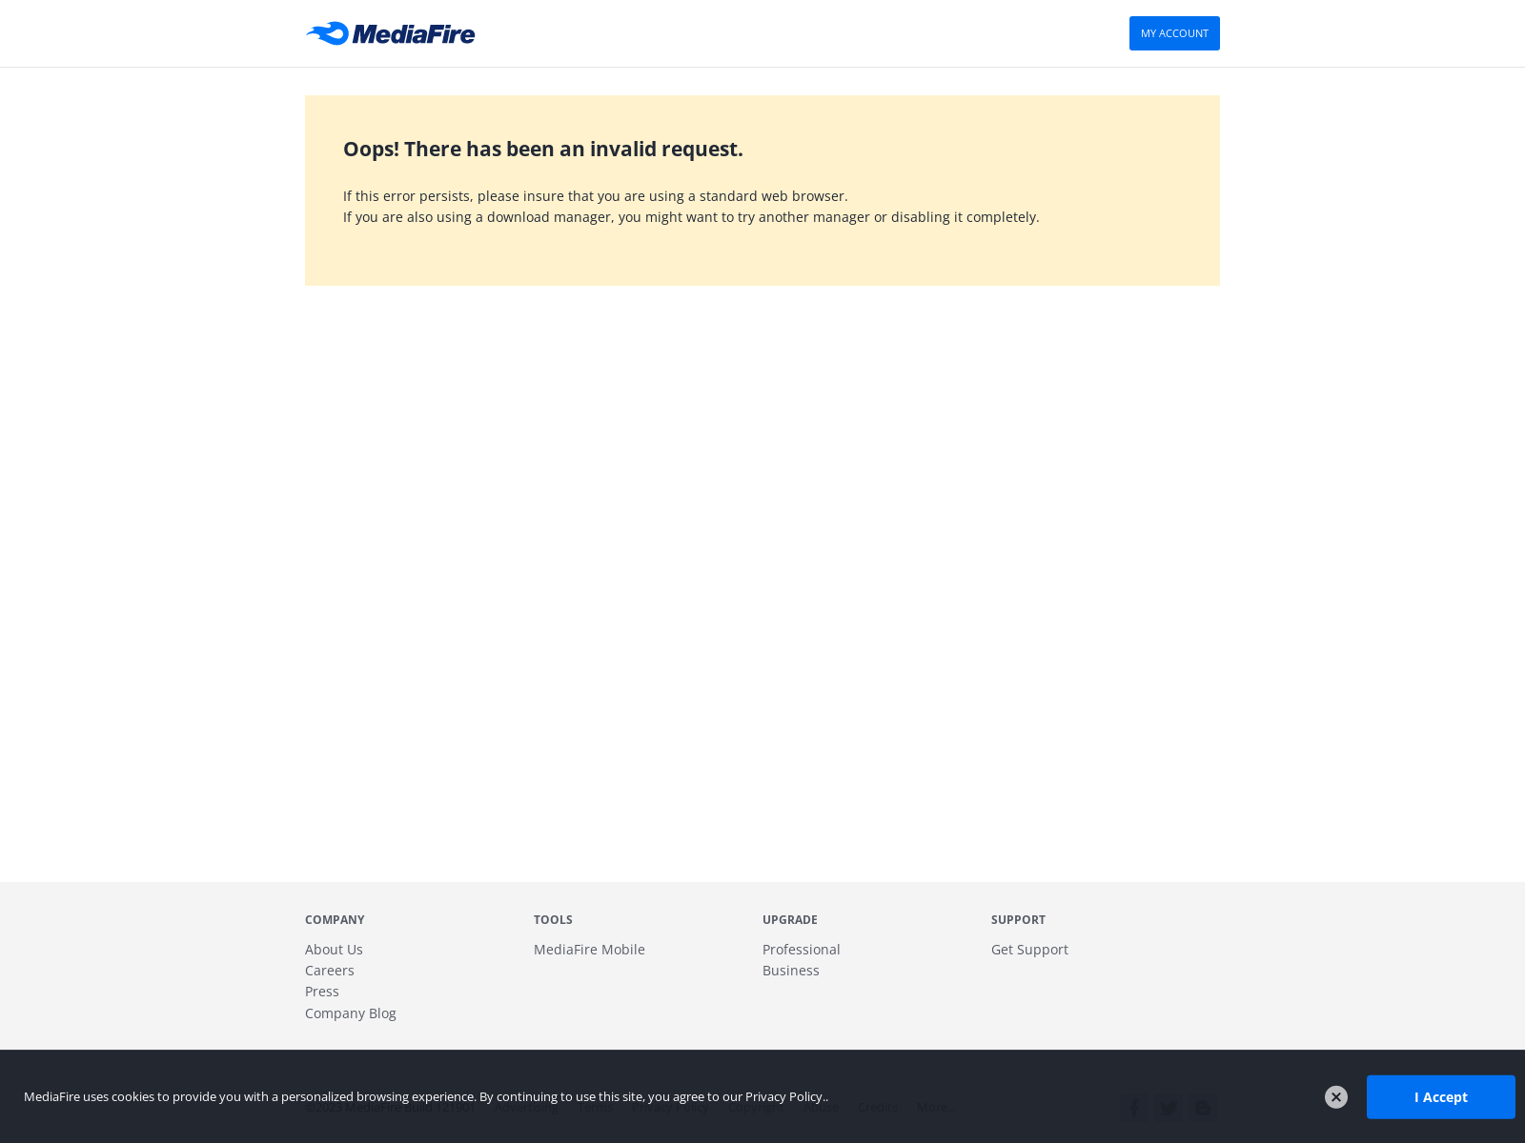Open the About Us link
Image resolution: width=1525 pixels, height=1143 pixels.
pos(334,950)
